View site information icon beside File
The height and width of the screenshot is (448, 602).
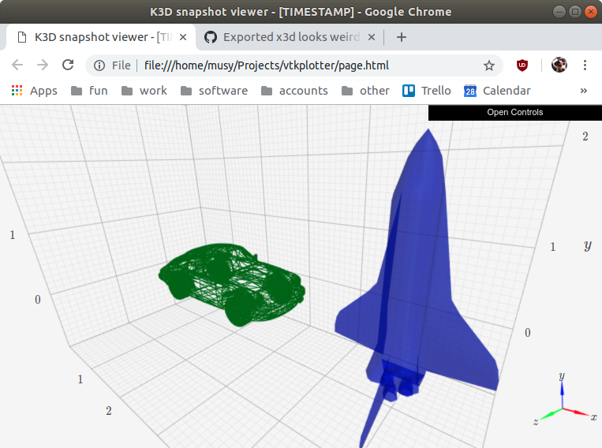pyautogui.click(x=99, y=65)
